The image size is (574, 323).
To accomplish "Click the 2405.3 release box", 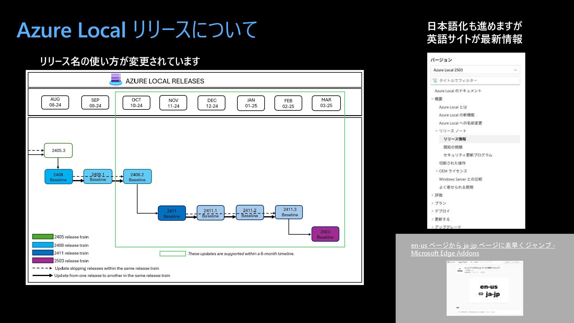I will 58,150.
